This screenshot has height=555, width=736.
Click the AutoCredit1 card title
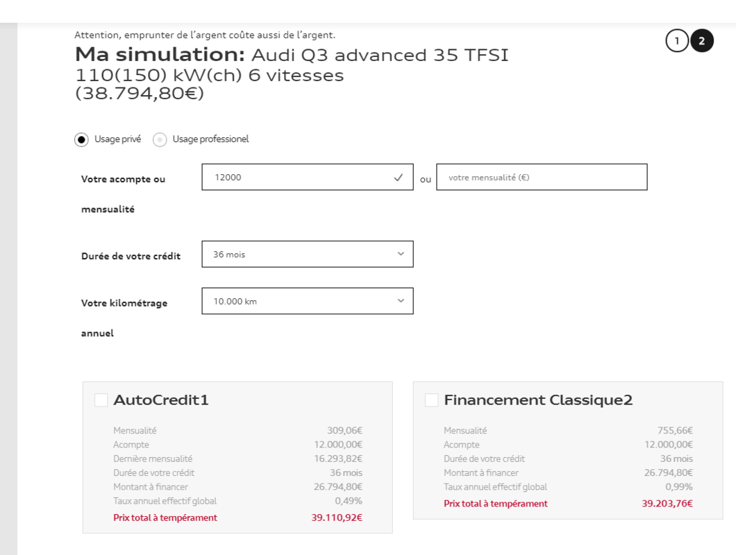point(161,400)
